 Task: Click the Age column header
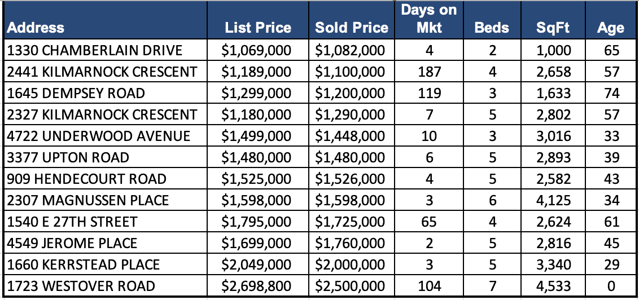click(611, 28)
